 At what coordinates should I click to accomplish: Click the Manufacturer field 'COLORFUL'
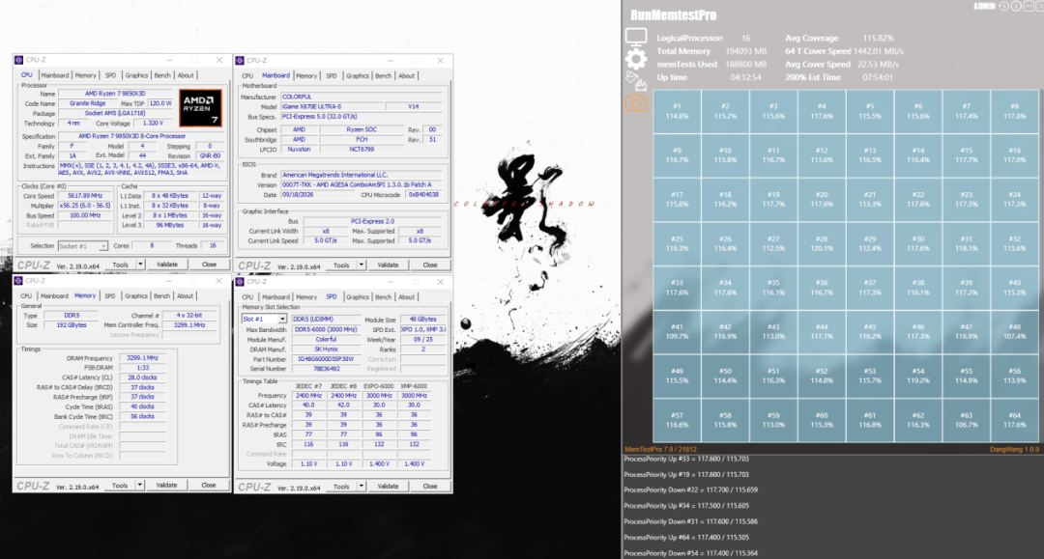[362, 97]
